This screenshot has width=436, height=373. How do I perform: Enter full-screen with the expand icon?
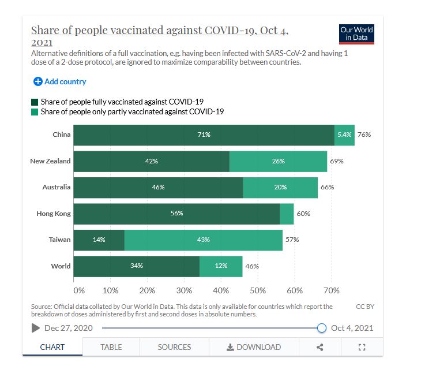coord(362,347)
